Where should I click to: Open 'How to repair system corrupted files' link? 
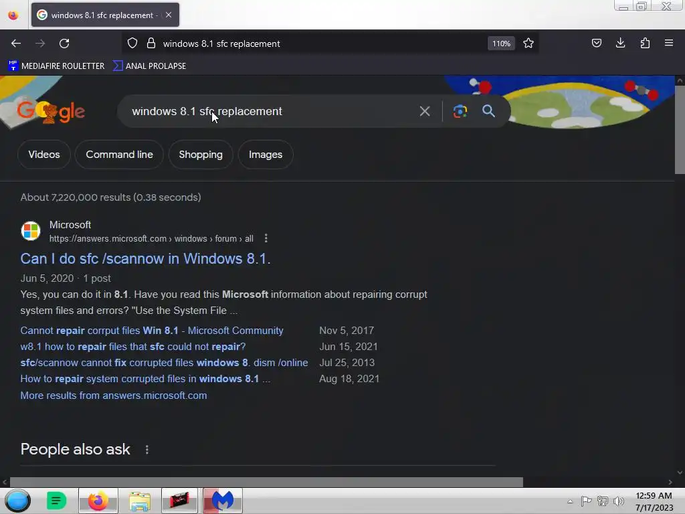pos(145,379)
